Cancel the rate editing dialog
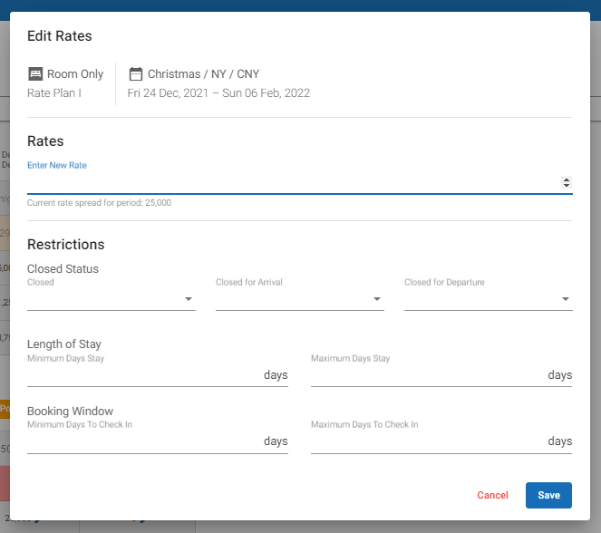Image resolution: width=601 pixels, height=533 pixels. (492, 496)
